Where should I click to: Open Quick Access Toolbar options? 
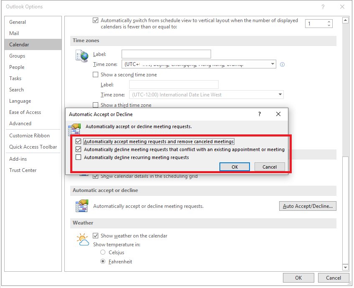tap(33, 147)
